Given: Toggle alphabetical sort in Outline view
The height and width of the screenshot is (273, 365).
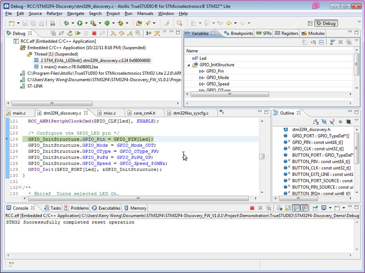Looking at the screenshot, I should (316, 122).
